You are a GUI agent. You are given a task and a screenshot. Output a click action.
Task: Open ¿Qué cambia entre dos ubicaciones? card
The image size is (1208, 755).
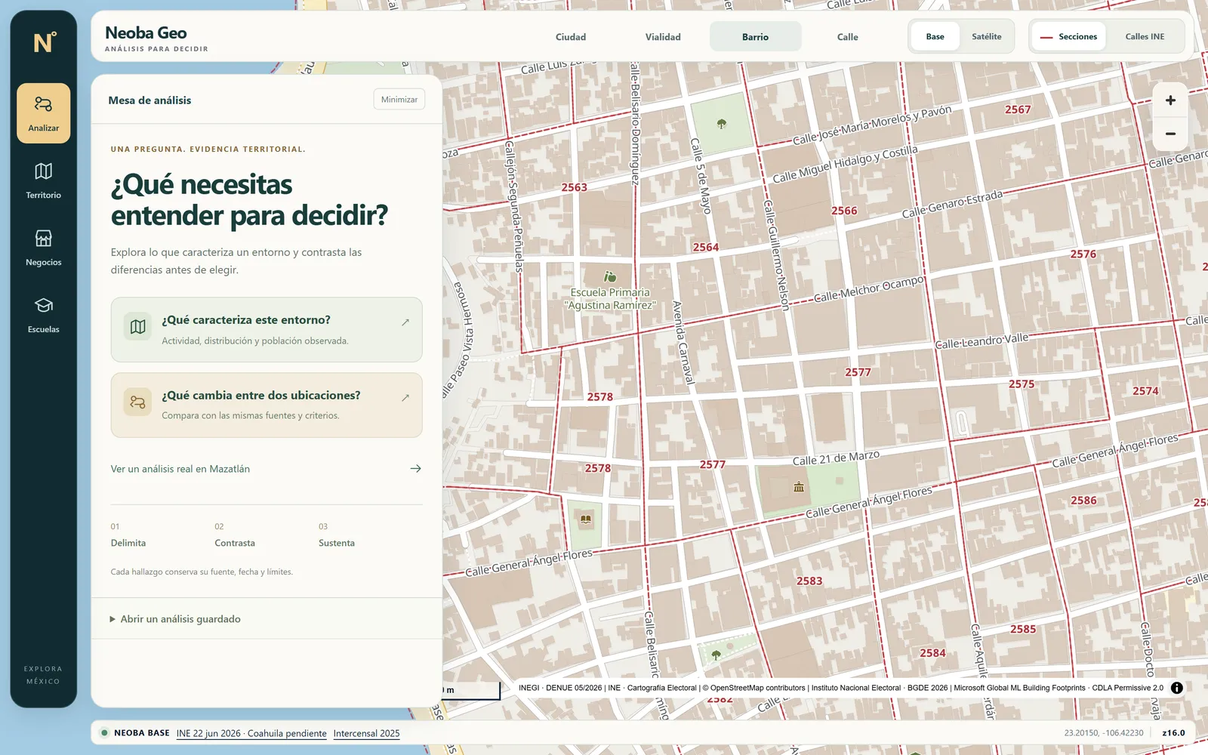[x=267, y=405]
